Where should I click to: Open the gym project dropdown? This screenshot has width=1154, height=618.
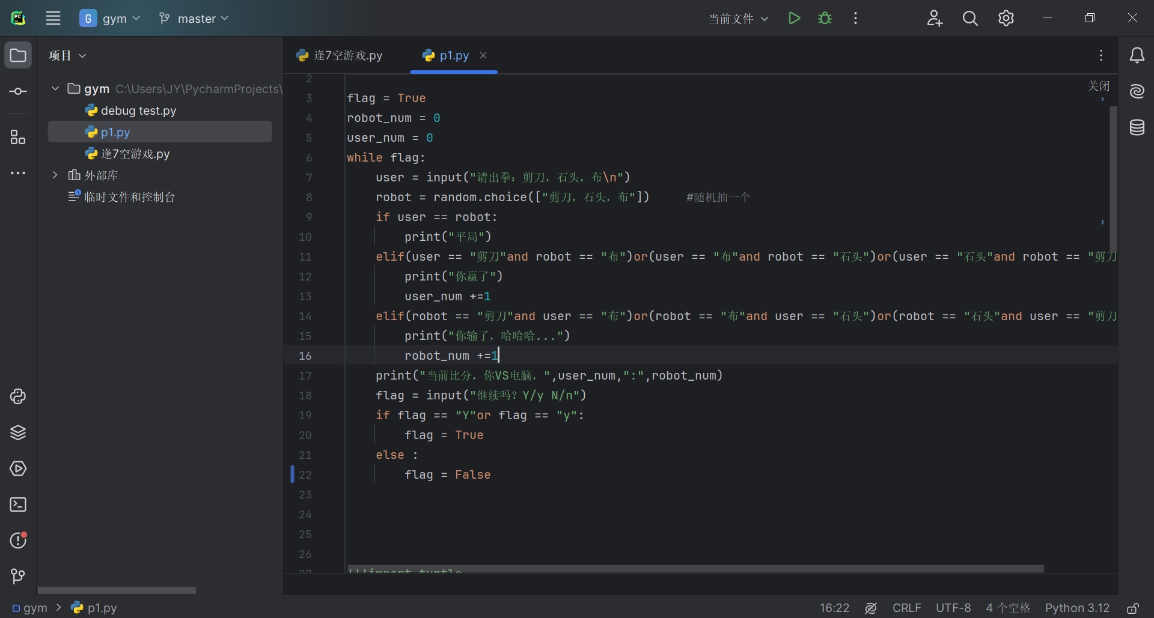[110, 19]
